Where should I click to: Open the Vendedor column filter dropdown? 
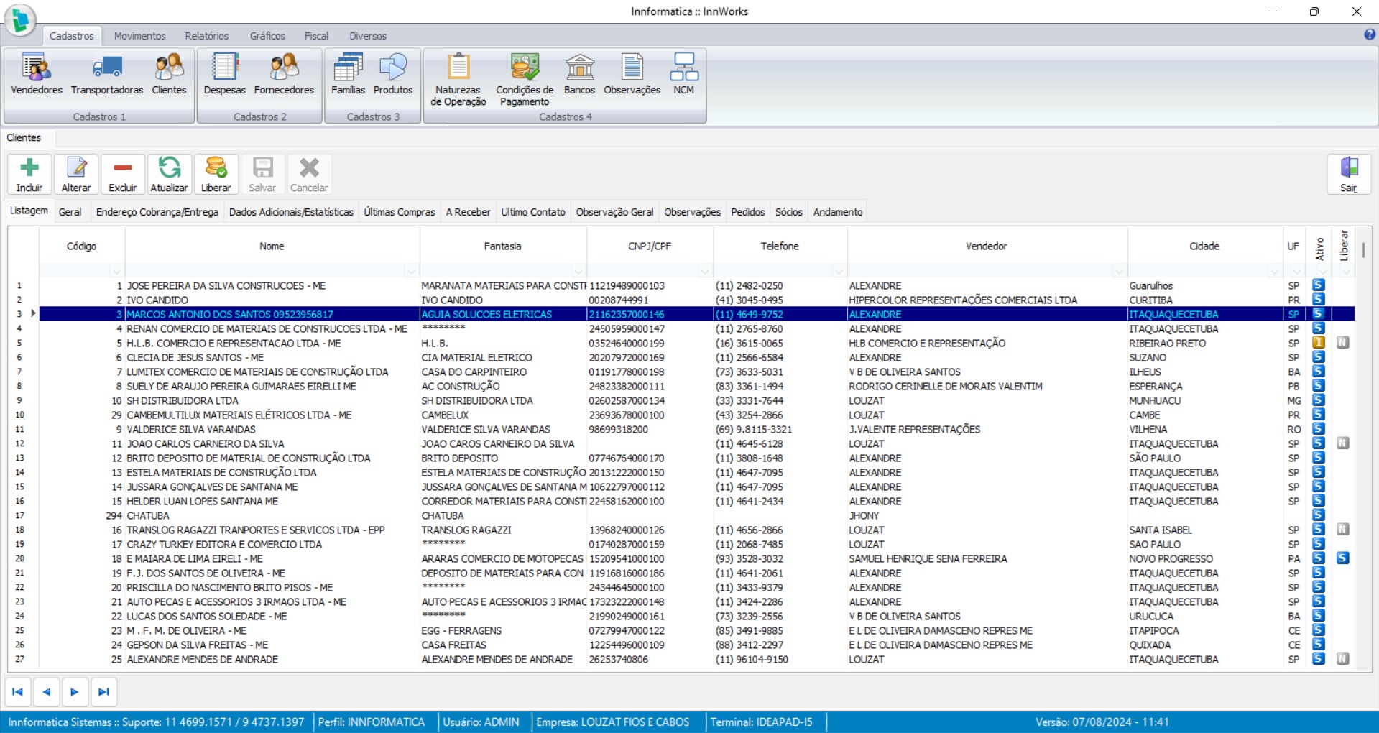(x=1119, y=272)
